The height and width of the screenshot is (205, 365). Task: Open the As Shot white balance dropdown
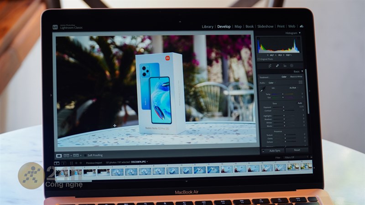tap(293, 88)
